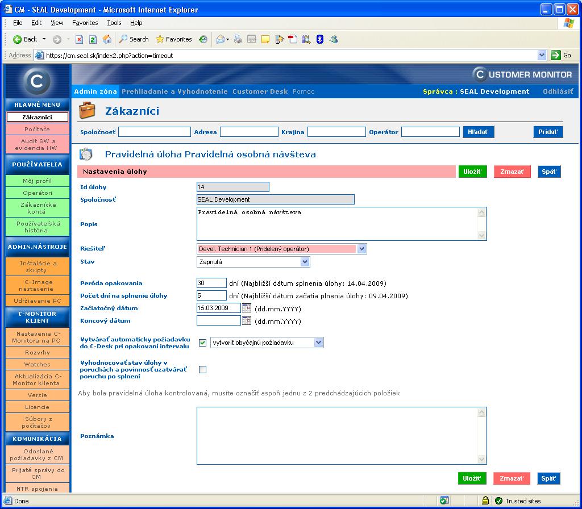Click the padlock security icon in status bar
The width and height of the screenshot is (582, 509).
coord(485,500)
